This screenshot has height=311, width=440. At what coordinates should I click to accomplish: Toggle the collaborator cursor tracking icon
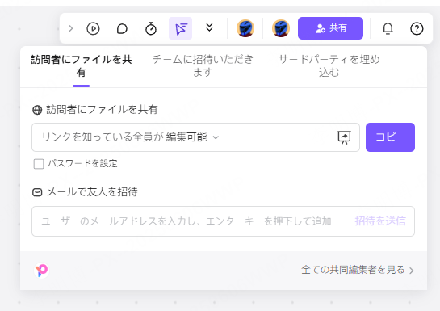coord(180,28)
